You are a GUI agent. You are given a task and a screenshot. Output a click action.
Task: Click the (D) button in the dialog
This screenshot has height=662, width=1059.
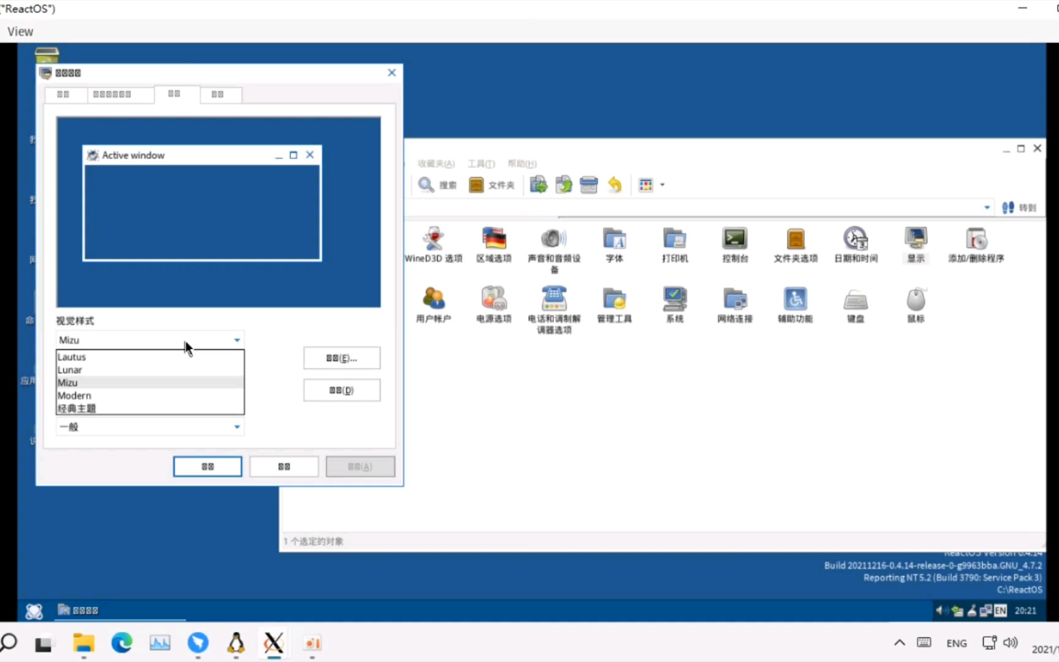click(x=341, y=390)
